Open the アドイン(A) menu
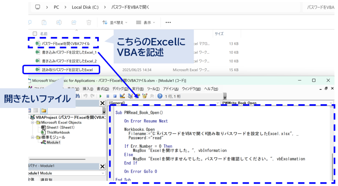338x186 pixels. pos(171,89)
